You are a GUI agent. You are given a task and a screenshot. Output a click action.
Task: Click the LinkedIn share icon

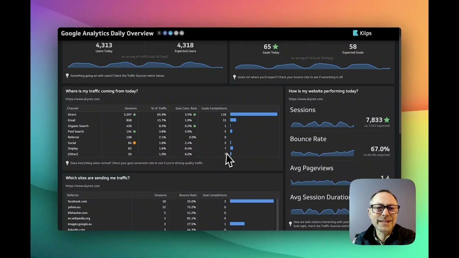[170, 33]
